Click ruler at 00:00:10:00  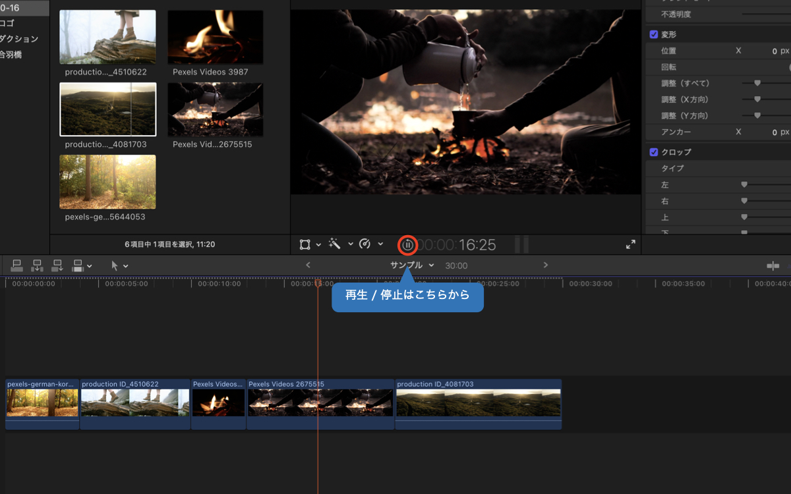point(219,284)
